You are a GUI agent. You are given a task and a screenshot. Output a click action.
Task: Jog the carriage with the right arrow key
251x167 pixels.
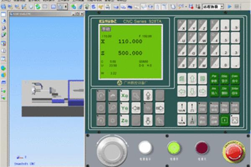(x=160, y=108)
